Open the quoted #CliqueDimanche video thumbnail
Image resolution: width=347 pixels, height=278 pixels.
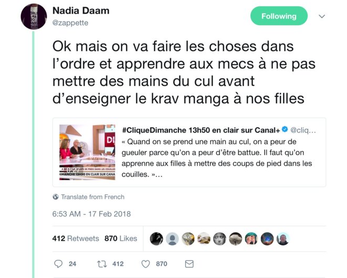[87, 152]
